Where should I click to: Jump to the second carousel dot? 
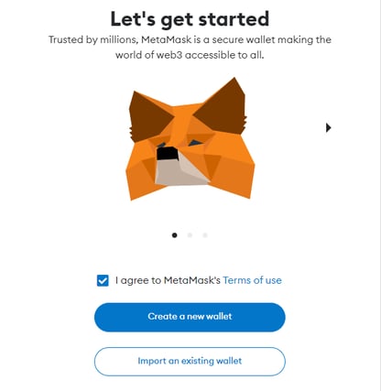[190, 235]
